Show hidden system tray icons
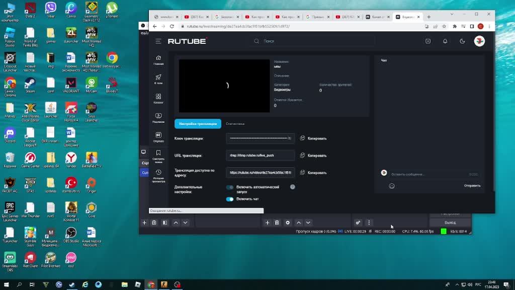Screen dimensions: 515x290 point(457,285)
